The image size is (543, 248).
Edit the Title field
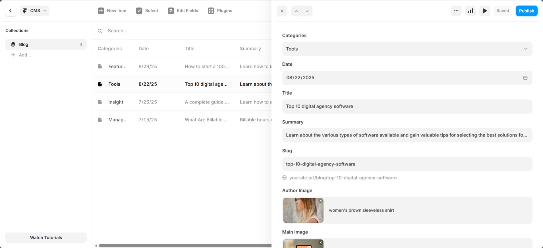(x=407, y=106)
